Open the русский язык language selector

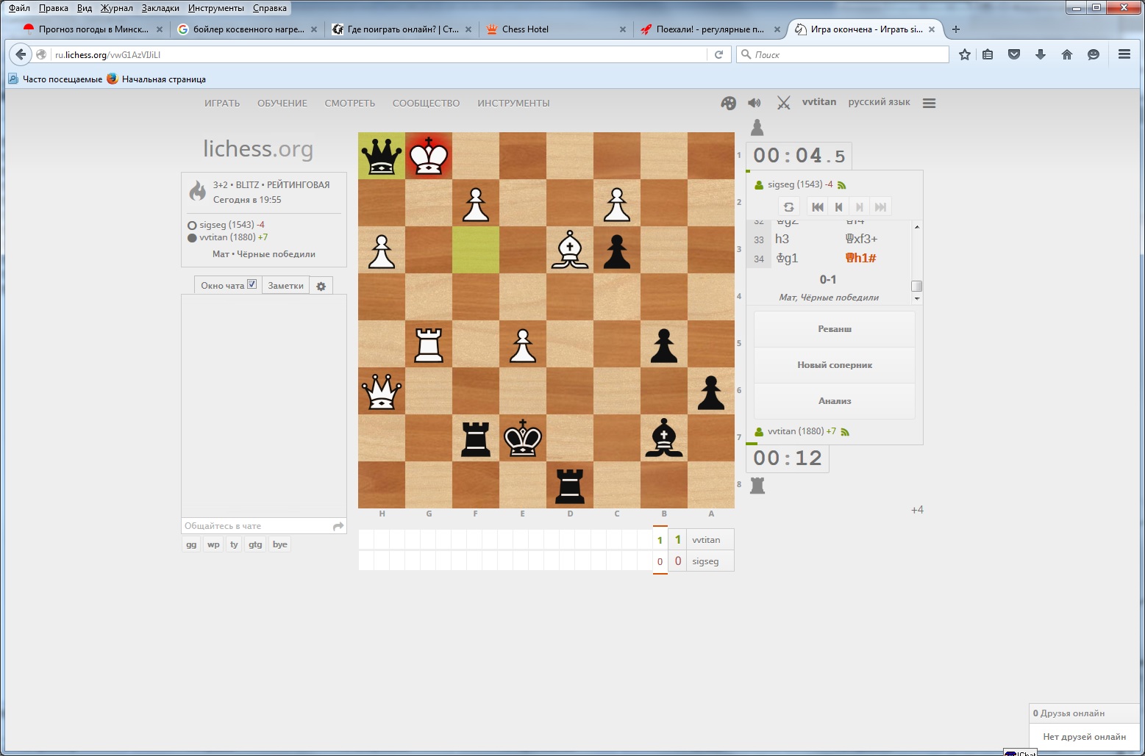pyautogui.click(x=879, y=102)
